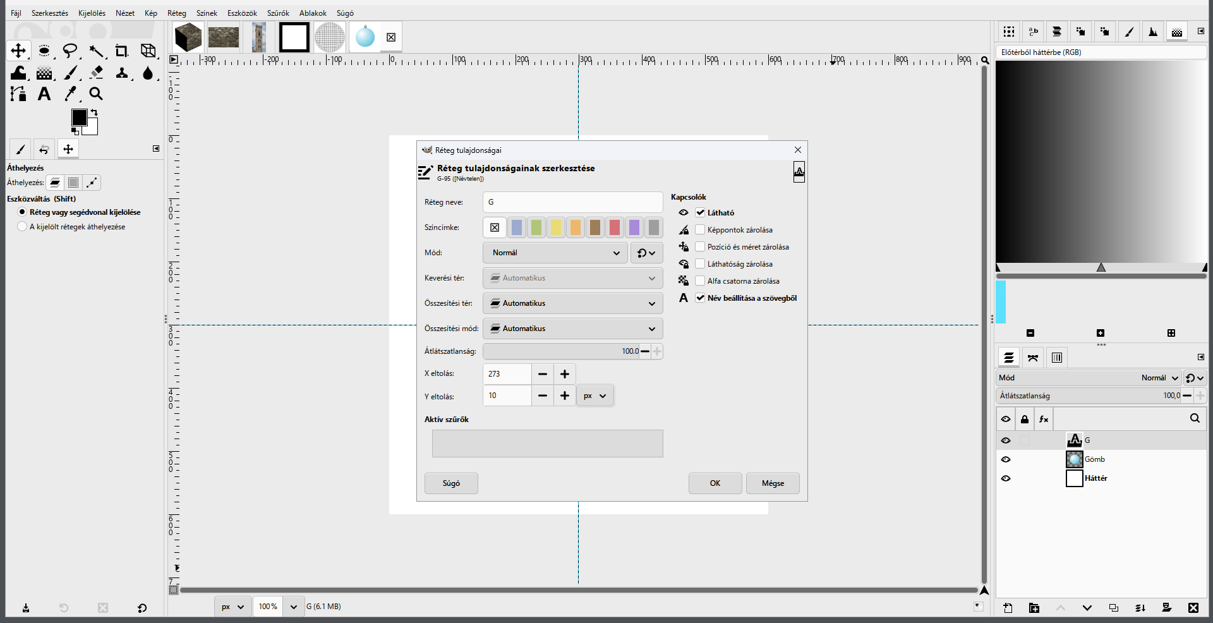Search layers with magnifier icon
1213x623 pixels.
click(1195, 418)
